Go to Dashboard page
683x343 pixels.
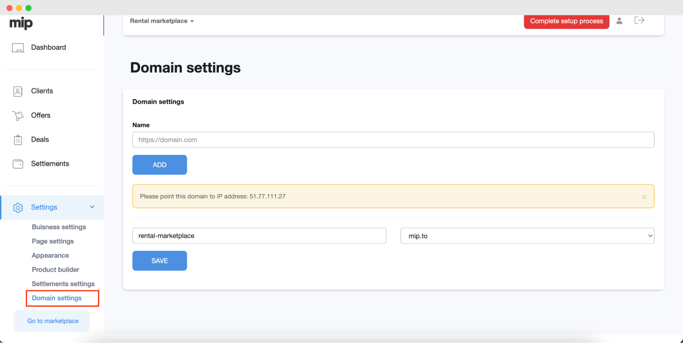point(49,47)
